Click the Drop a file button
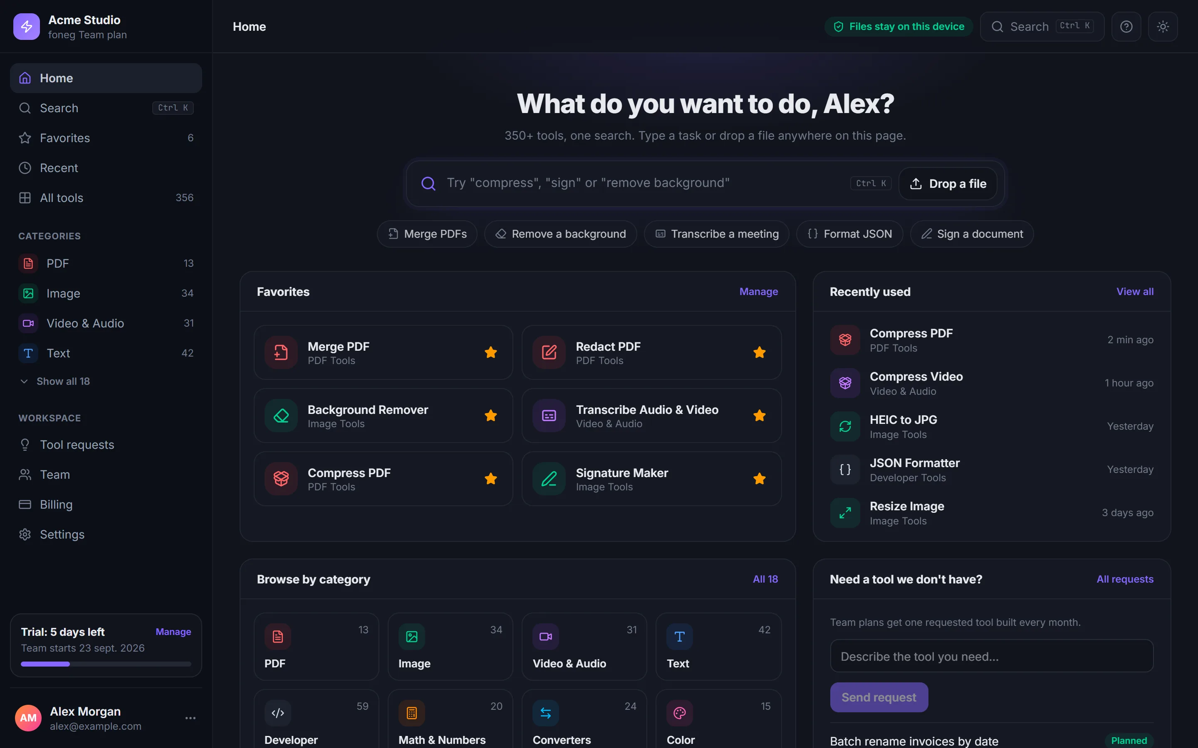Screen dimensions: 1198x748 click(948, 184)
